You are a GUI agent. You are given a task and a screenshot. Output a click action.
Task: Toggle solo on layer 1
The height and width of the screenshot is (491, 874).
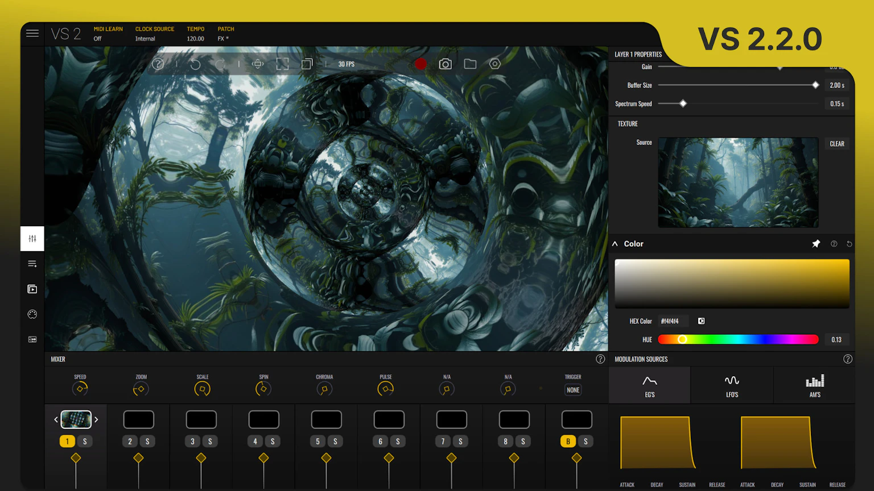(x=85, y=442)
